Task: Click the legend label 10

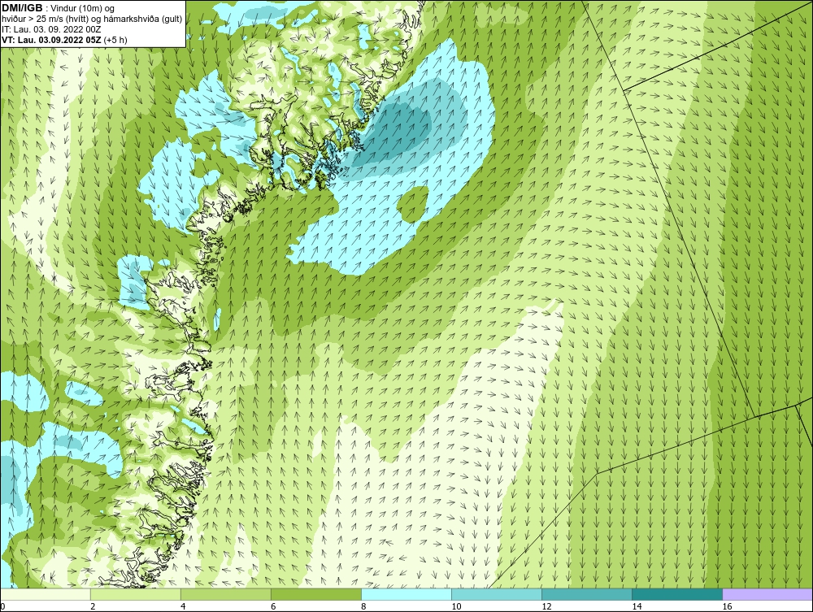Action: click(456, 606)
